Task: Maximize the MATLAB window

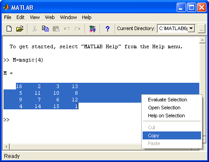Action: click(191, 8)
